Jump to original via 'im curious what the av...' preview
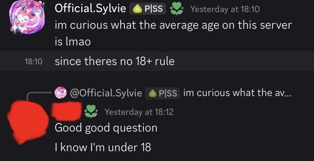 (x=237, y=93)
